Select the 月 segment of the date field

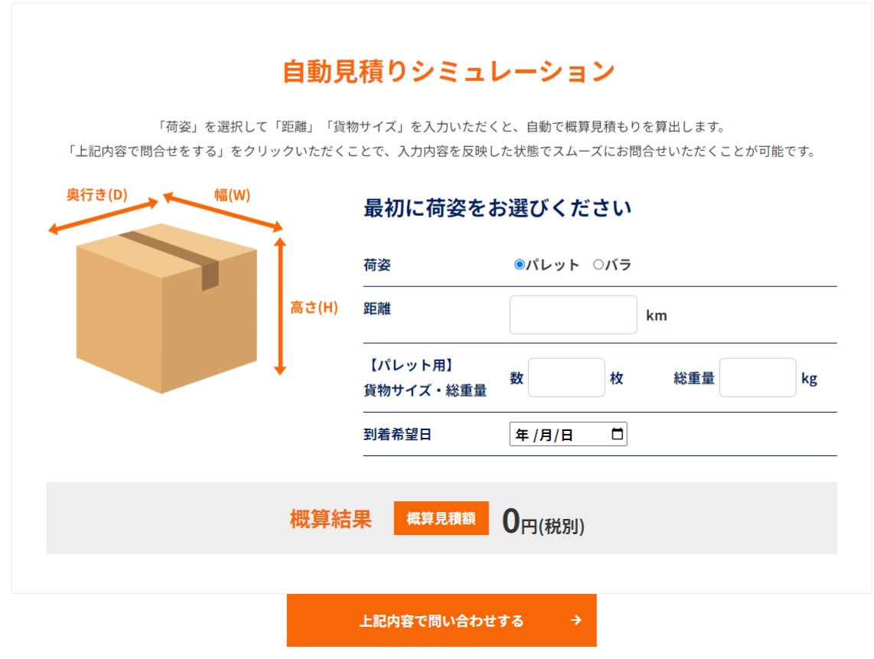[x=545, y=436]
